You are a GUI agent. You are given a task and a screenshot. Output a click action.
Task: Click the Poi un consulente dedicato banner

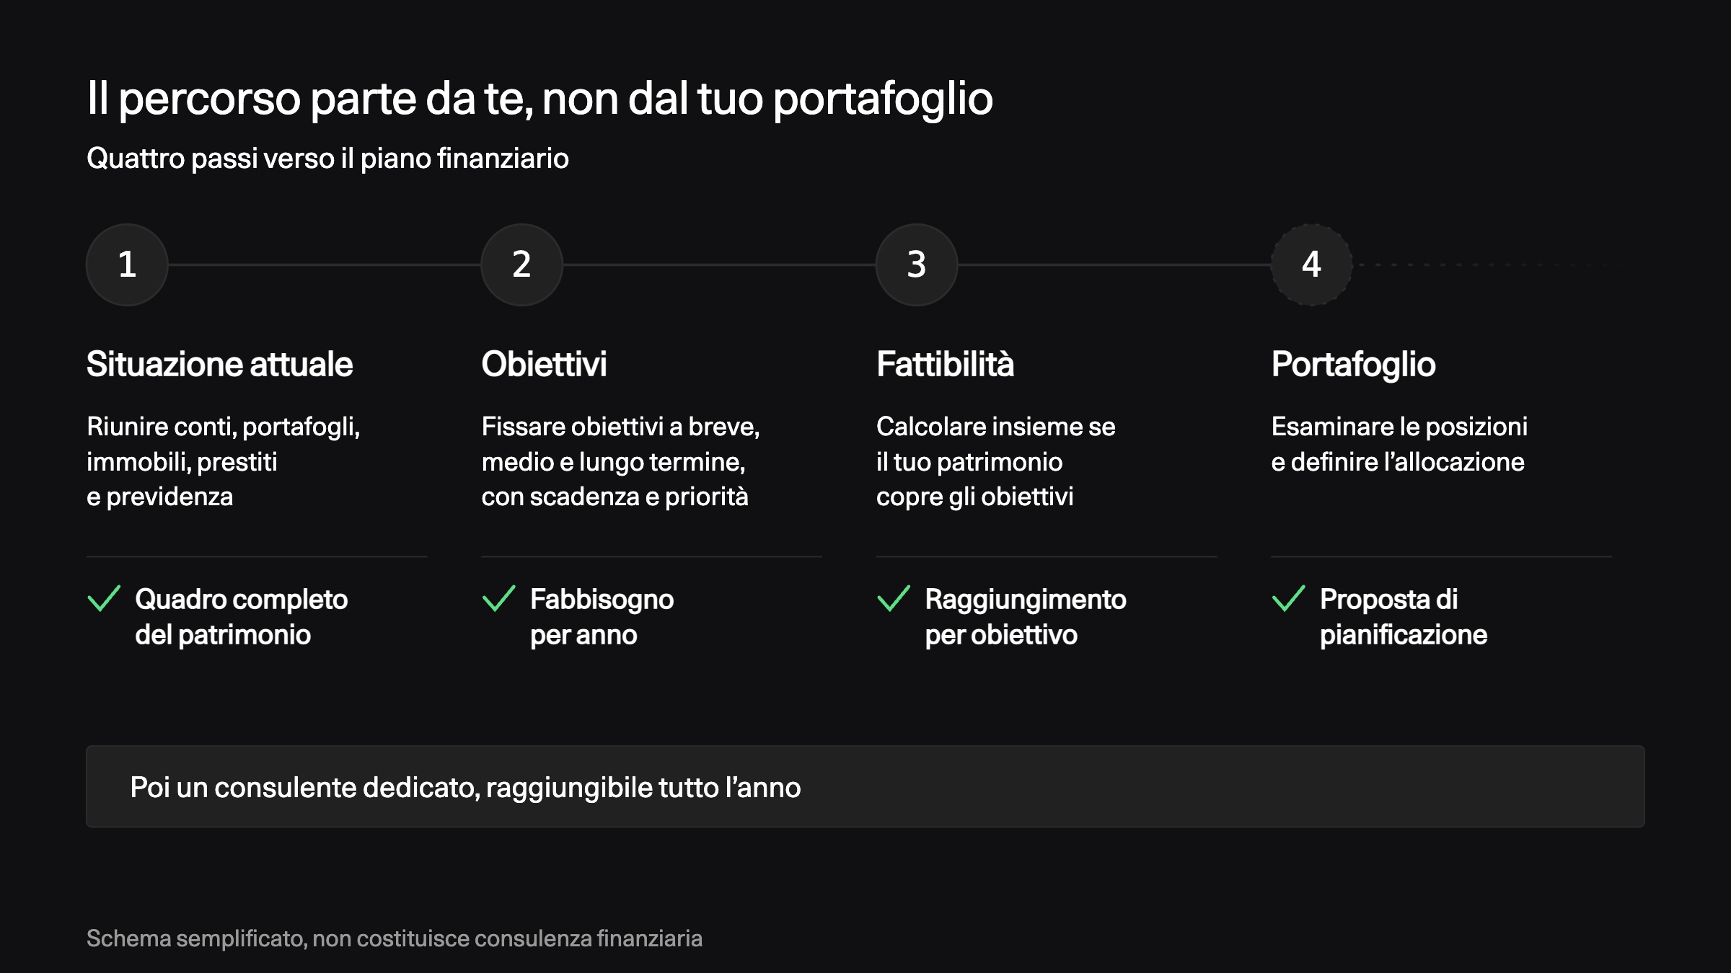pyautogui.click(x=865, y=786)
